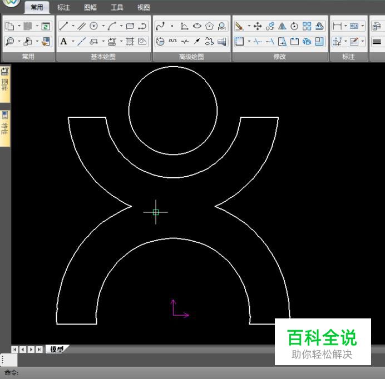Open the 视图 ribbon tab
Screen dimensions: 385x379
pyautogui.click(x=144, y=7)
